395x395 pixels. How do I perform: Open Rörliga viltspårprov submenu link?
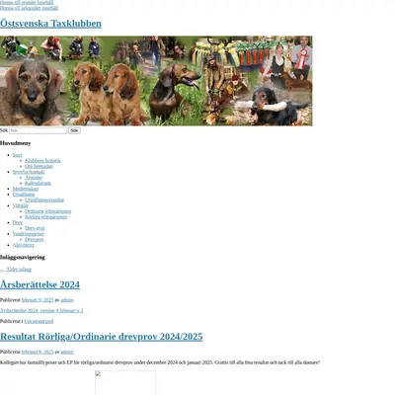click(x=46, y=217)
